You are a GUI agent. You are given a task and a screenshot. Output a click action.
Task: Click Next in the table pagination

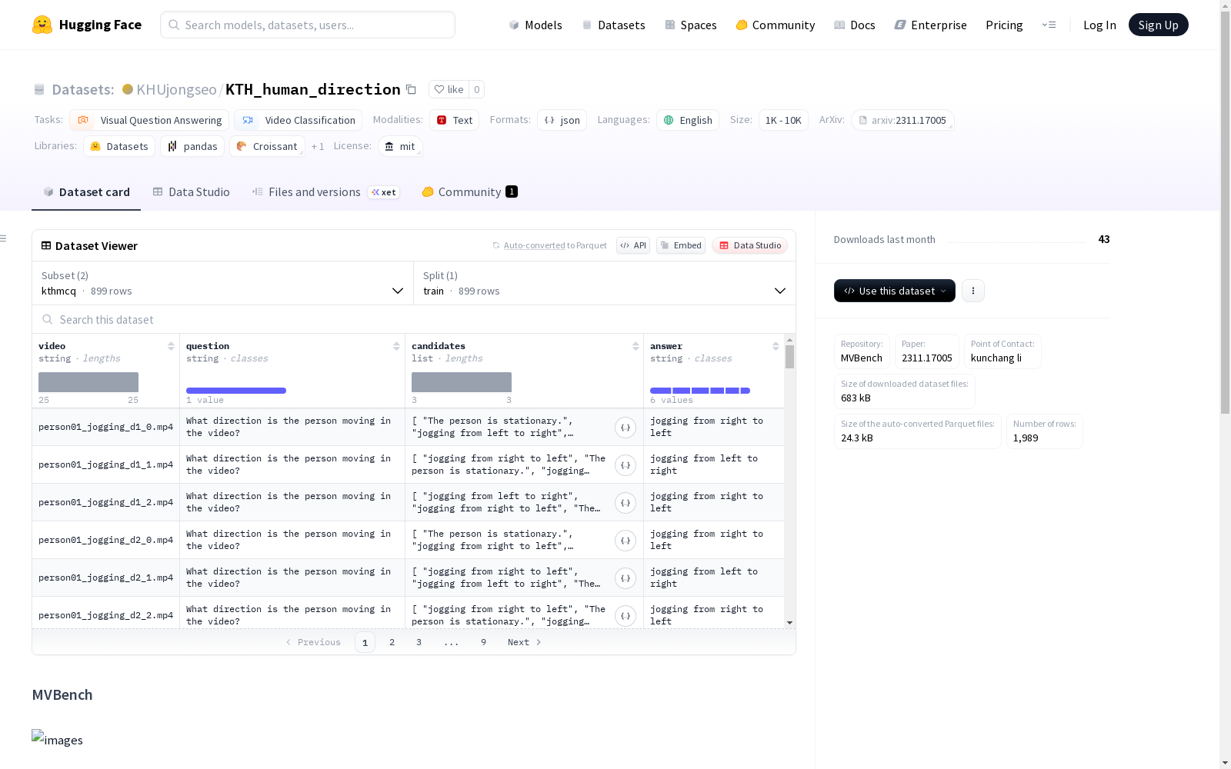[x=525, y=642]
